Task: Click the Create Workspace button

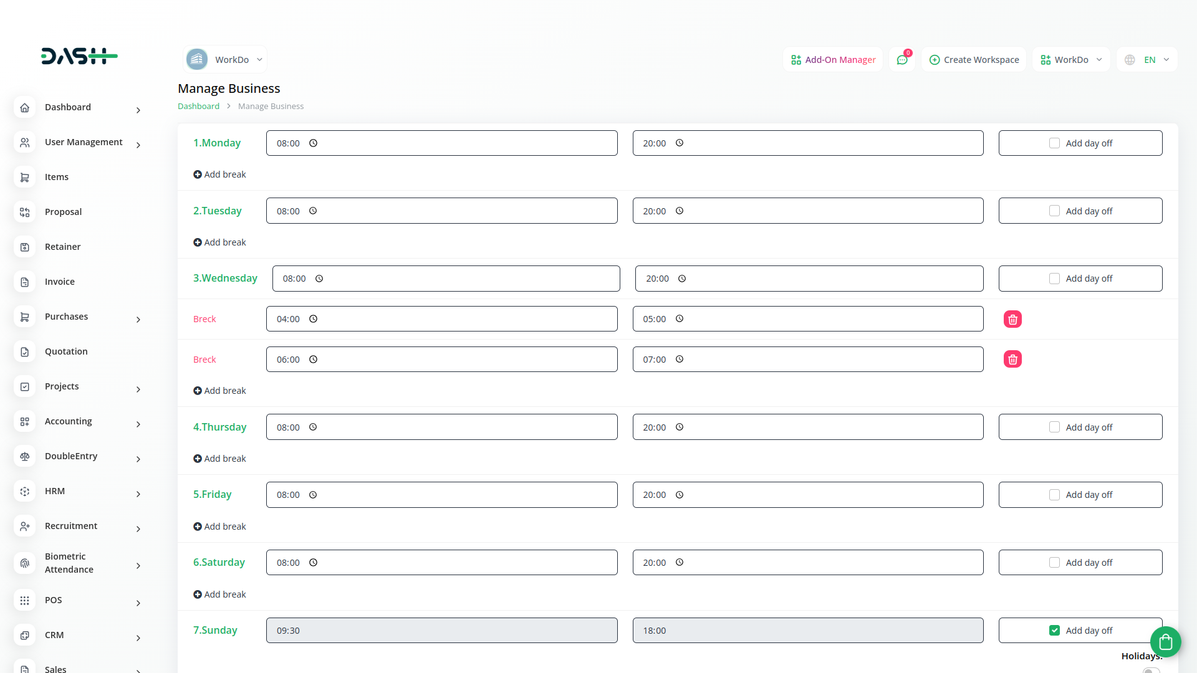Action: coord(974,60)
